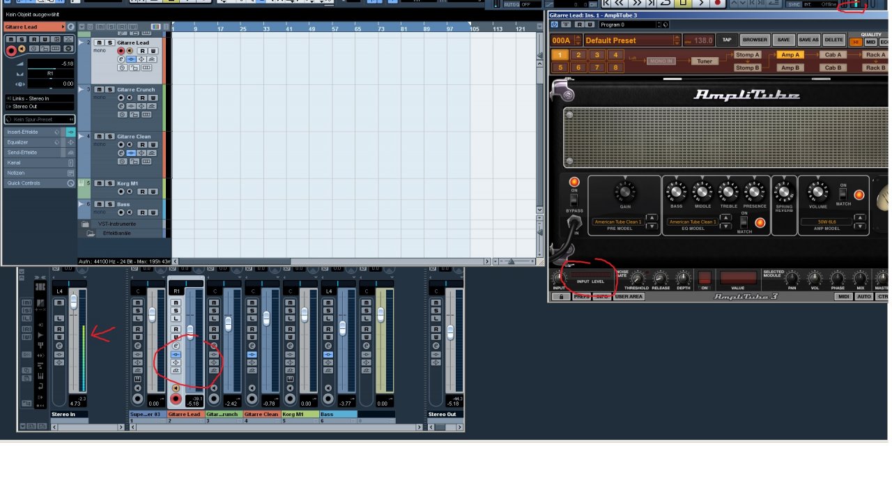The width and height of the screenshot is (892, 483).
Task: Toggle record enable on Gitarre Lead track
Action: 121,51
